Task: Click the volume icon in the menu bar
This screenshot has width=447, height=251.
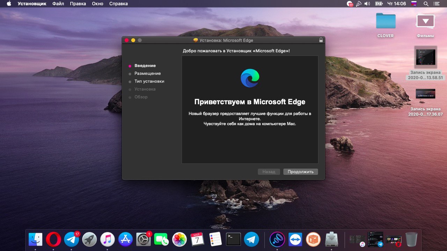Action: [x=367, y=4]
